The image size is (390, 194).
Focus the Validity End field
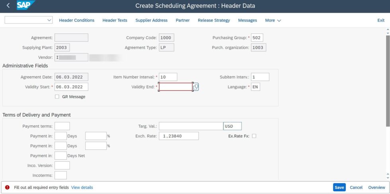(x=175, y=87)
